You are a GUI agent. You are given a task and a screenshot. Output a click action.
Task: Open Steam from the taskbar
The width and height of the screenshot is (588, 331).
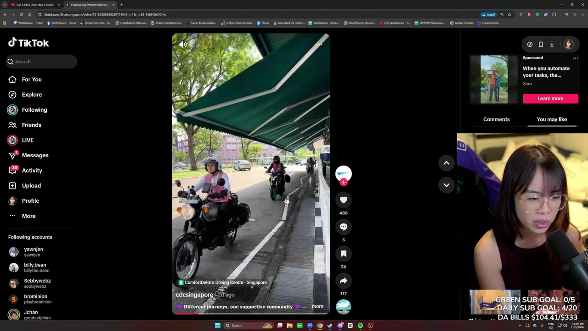(x=330, y=325)
